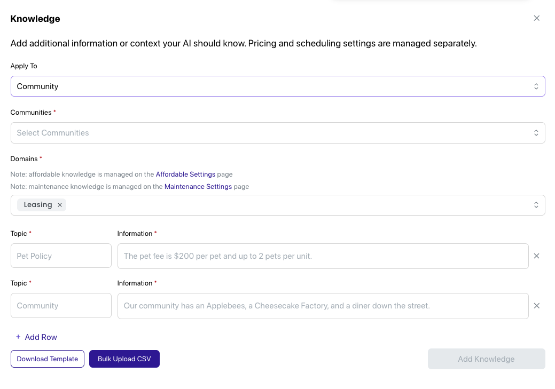Open the Maintenance Settings link
The width and height of the screenshot is (555, 389).
198,187
